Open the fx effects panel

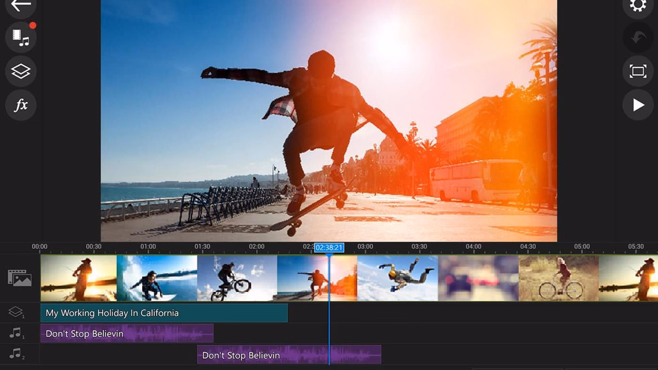[21, 105]
